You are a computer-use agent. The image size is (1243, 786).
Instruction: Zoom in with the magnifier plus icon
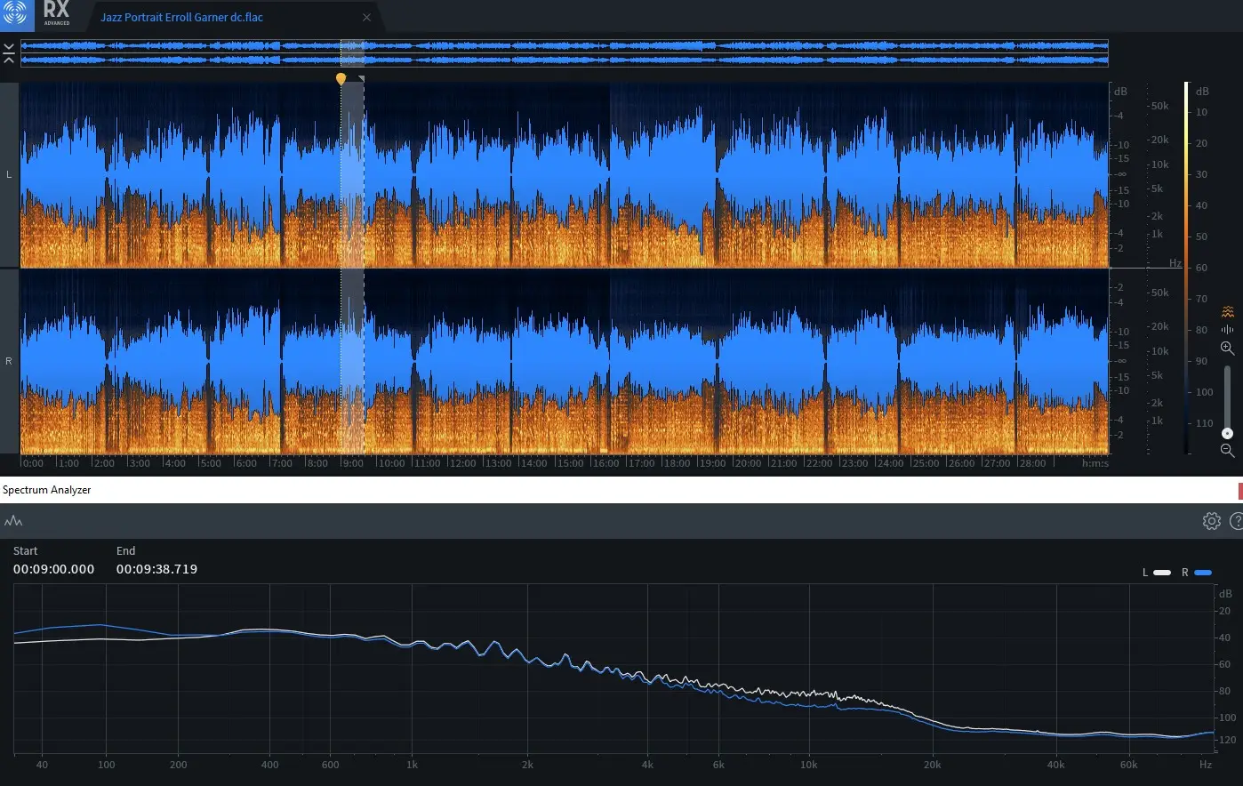(x=1227, y=349)
